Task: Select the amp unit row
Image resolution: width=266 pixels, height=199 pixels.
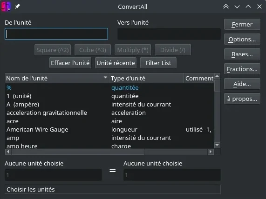Action: pos(109,138)
